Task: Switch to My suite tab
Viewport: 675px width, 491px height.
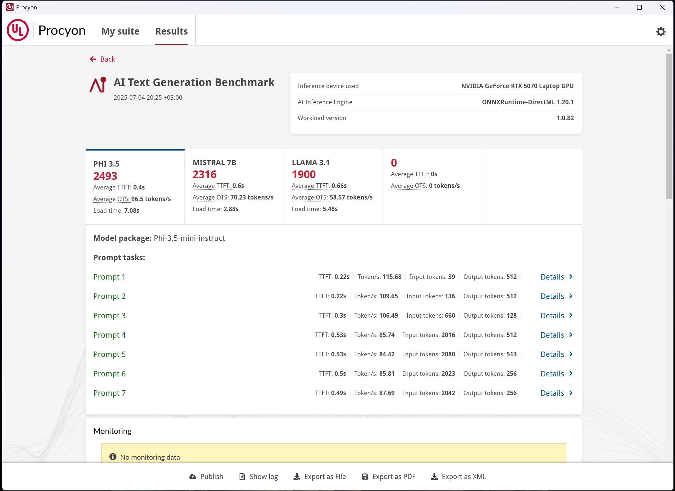Action: click(x=120, y=31)
